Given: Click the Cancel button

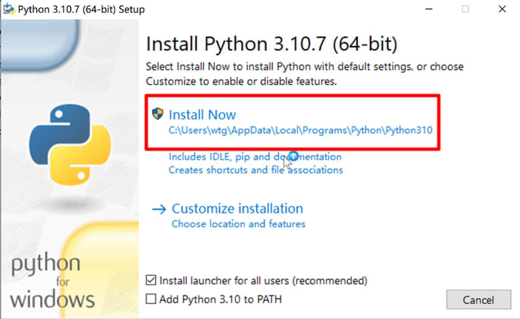Looking at the screenshot, I should [x=478, y=300].
